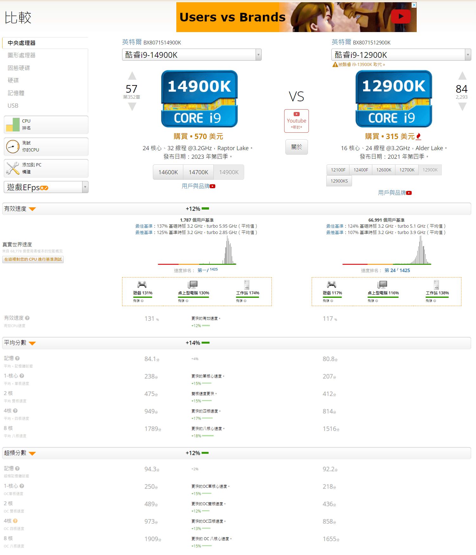
Task: Click workstation tower icon above 工作站 138%
Action: (x=436, y=284)
